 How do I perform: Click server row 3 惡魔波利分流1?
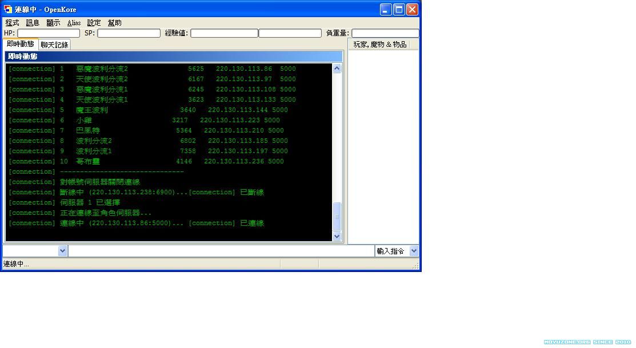coord(152,89)
